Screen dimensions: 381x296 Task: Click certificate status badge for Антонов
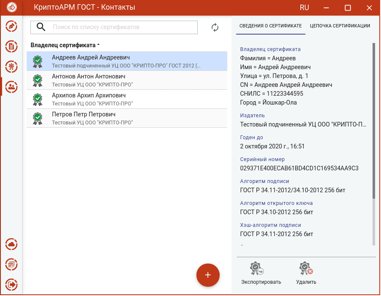38,81
